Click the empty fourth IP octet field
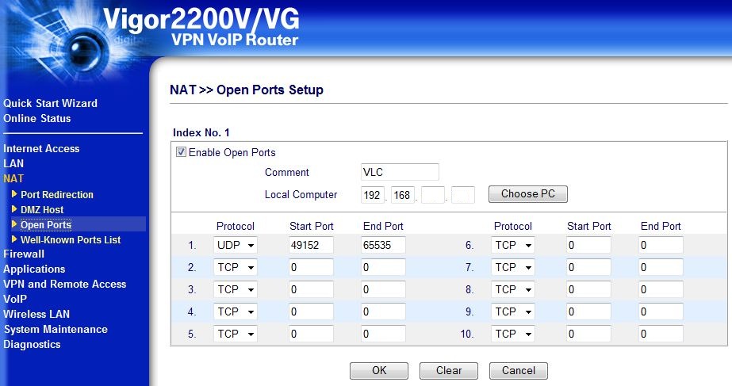 pos(463,195)
